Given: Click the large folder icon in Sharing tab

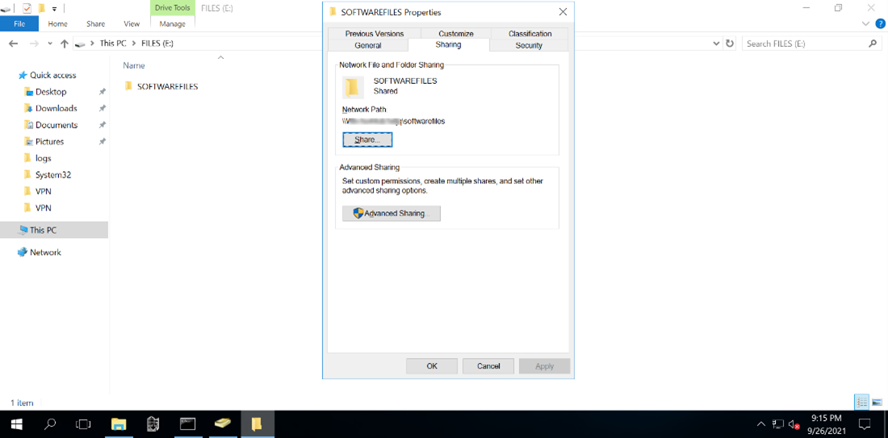Looking at the screenshot, I should coord(354,87).
